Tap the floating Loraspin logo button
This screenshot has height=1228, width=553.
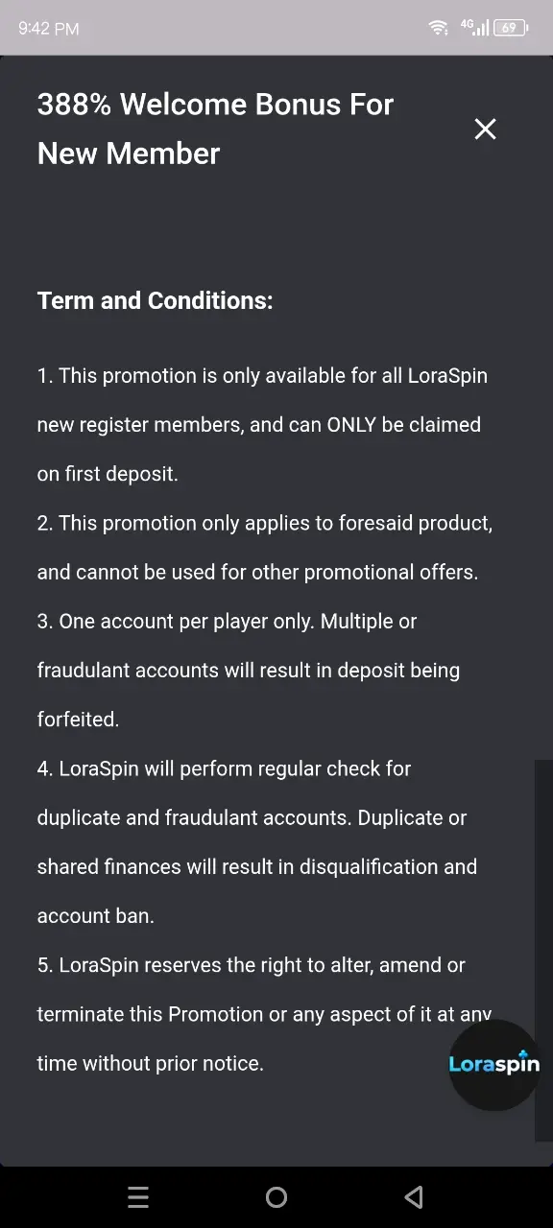[x=494, y=1064]
